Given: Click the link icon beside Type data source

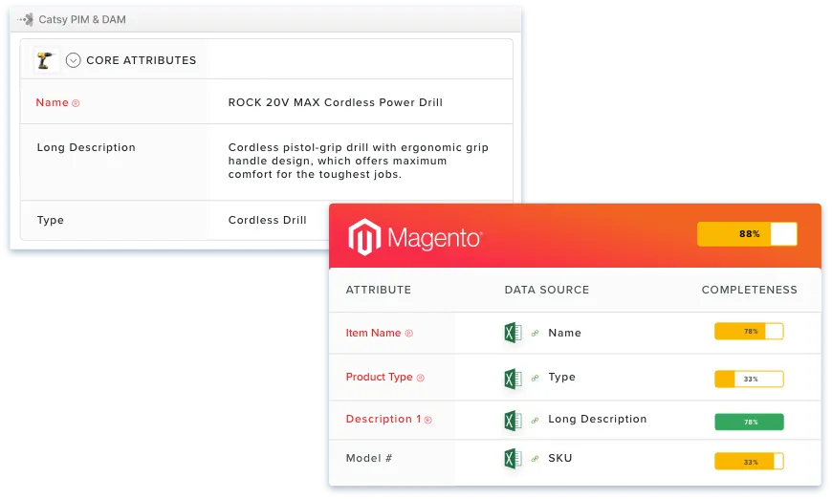Looking at the screenshot, I should tap(535, 378).
